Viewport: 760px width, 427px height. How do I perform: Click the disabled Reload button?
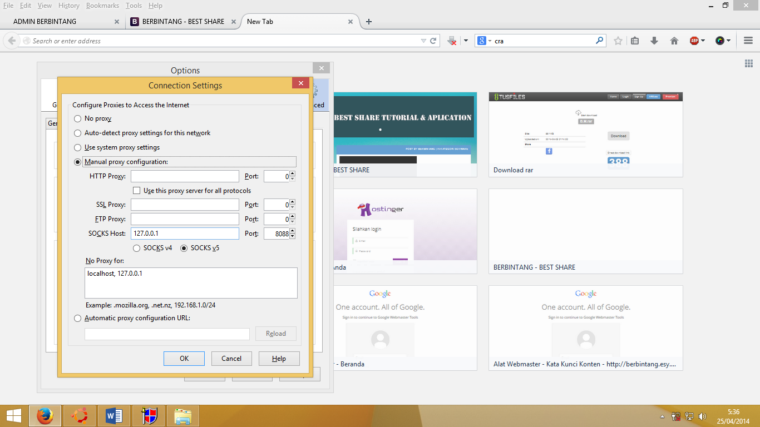point(276,334)
